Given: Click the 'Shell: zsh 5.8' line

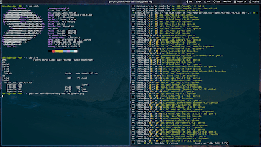Looking at the screenshot, I should tap(57, 24).
